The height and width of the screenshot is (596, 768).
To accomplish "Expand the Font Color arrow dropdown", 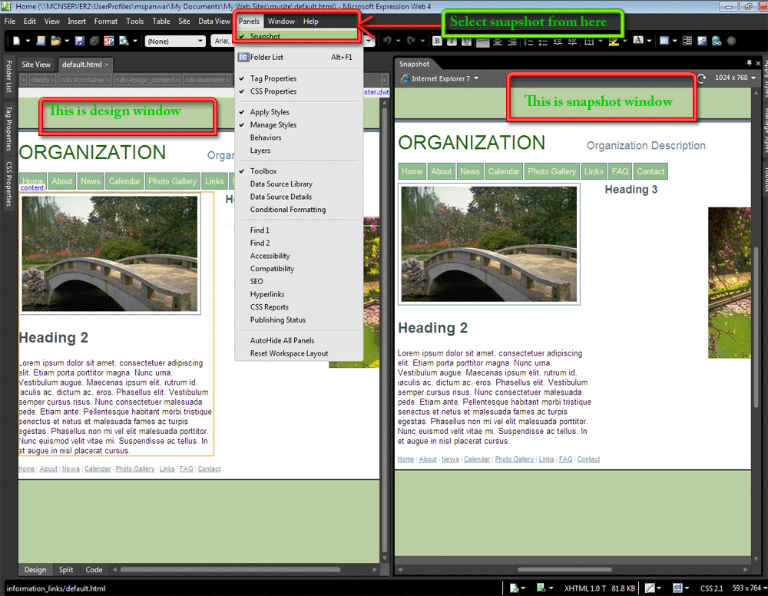I will 649,41.
